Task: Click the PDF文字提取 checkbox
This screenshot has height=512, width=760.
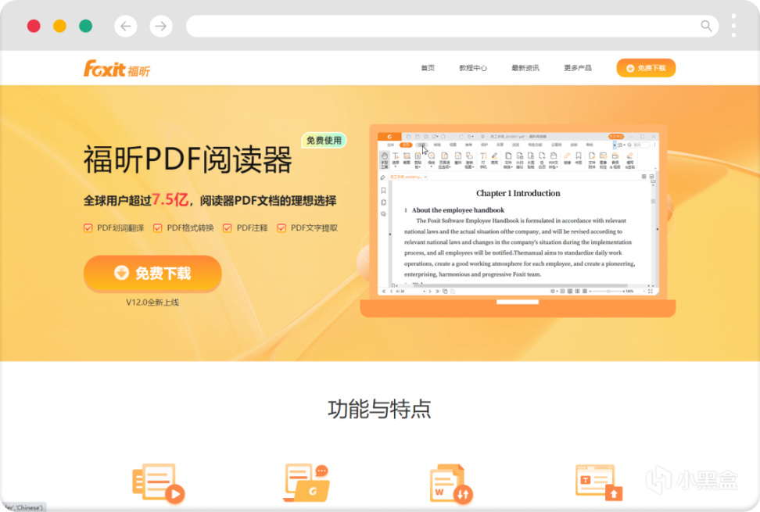Action: coord(281,228)
